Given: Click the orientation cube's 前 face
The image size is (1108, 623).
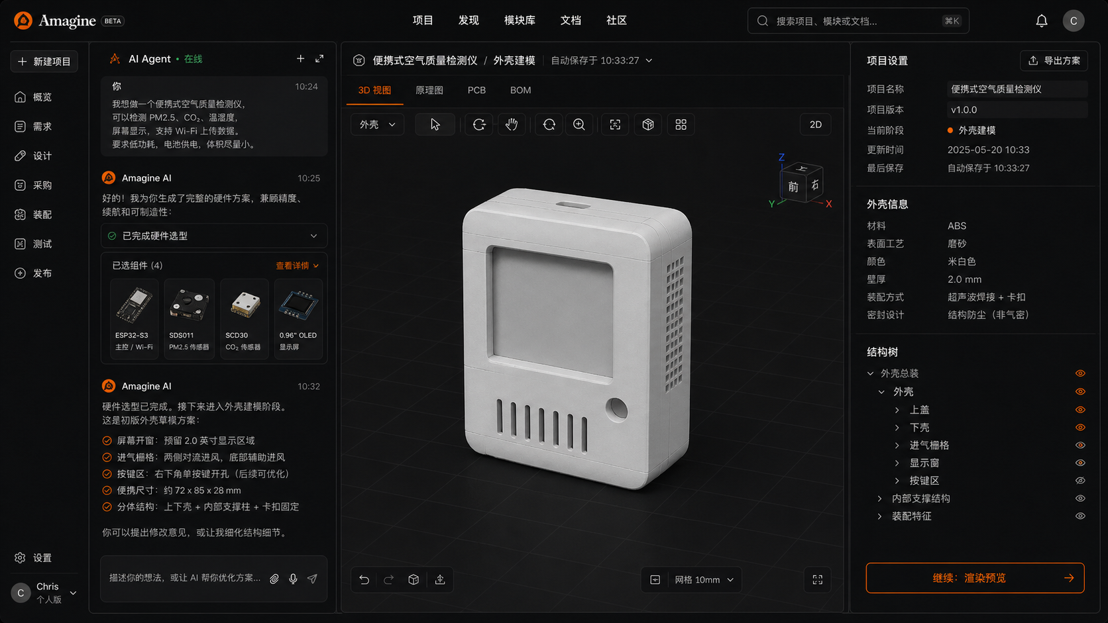Looking at the screenshot, I should [793, 187].
